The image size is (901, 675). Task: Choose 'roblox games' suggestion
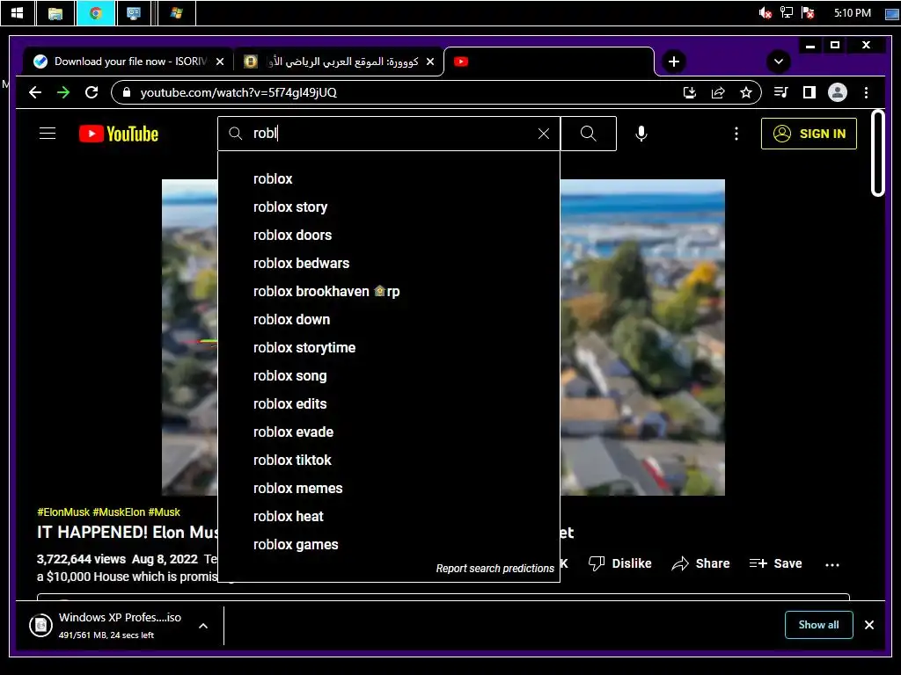click(x=389, y=545)
